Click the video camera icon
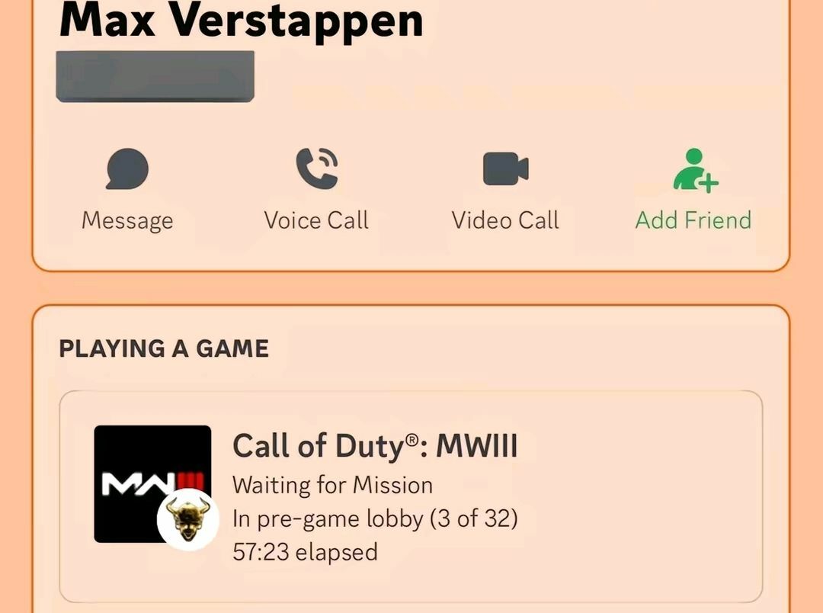The image size is (823, 613). 505,168
